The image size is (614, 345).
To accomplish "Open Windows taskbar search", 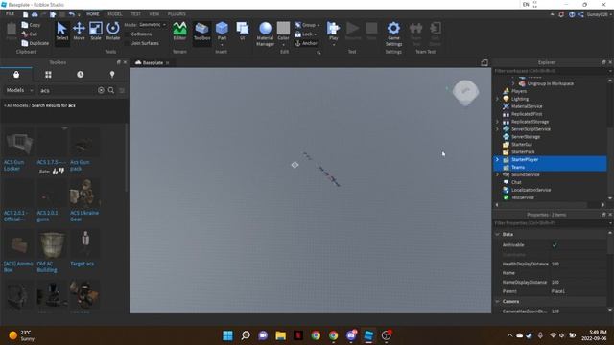I will [x=246, y=335].
